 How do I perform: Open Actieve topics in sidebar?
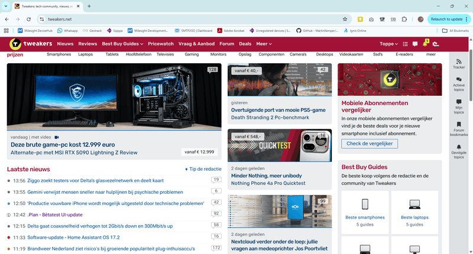click(x=459, y=84)
